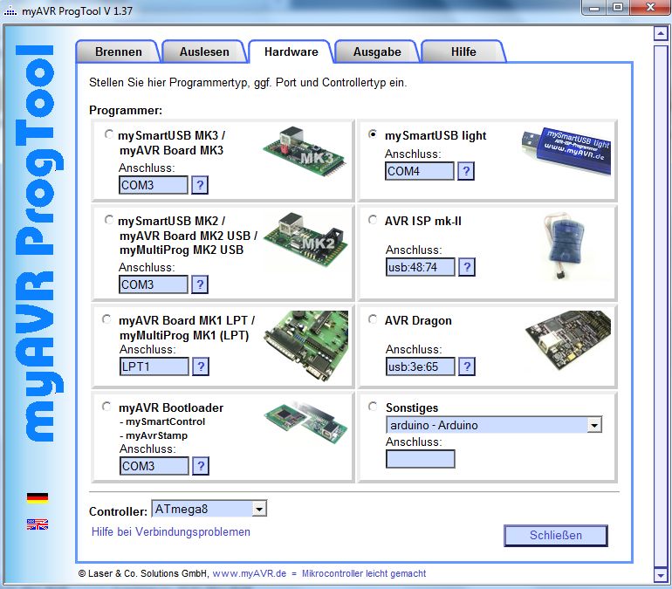Click the help icon beside MK2 USB COM3 port

pyautogui.click(x=200, y=284)
